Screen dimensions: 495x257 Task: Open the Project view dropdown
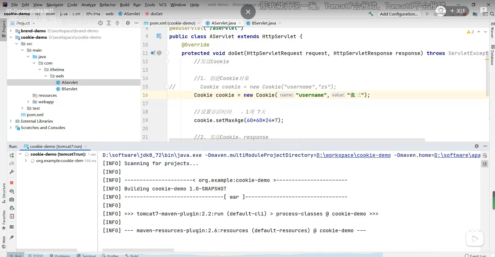tap(23, 23)
